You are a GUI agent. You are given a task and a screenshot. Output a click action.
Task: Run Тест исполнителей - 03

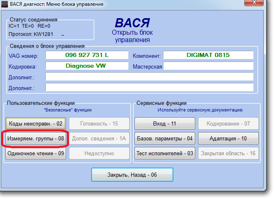165,153
